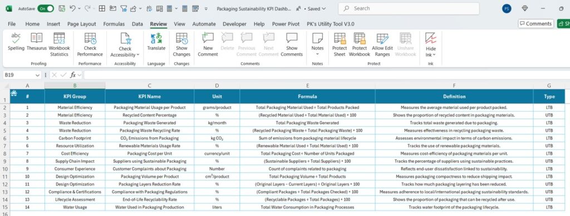Click the Hide Ink icon

tap(431, 38)
